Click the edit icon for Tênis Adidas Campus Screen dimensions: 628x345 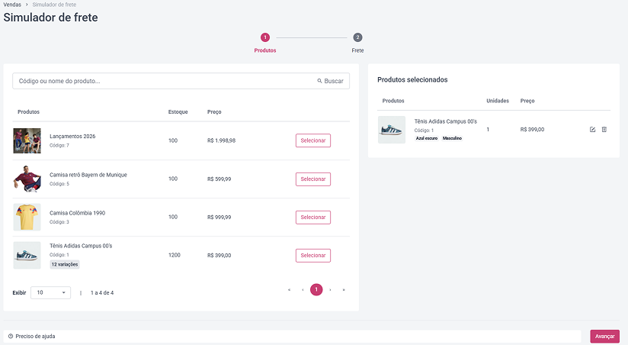592,130
